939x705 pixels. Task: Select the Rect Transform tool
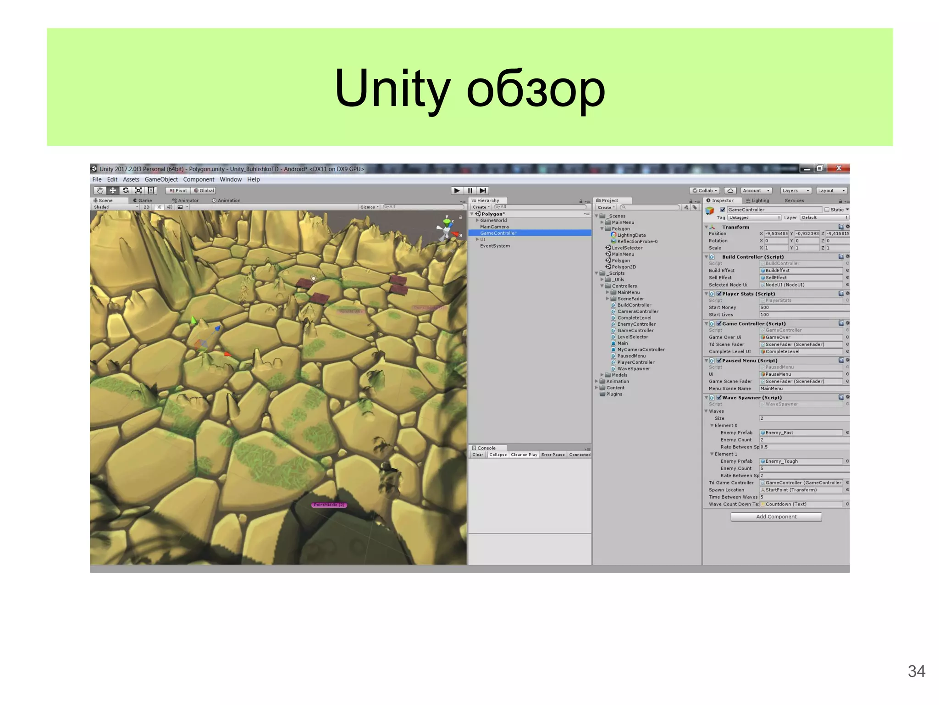[x=151, y=190]
